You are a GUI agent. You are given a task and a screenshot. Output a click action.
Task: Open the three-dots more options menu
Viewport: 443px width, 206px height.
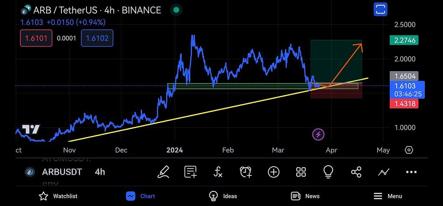tap(411, 172)
